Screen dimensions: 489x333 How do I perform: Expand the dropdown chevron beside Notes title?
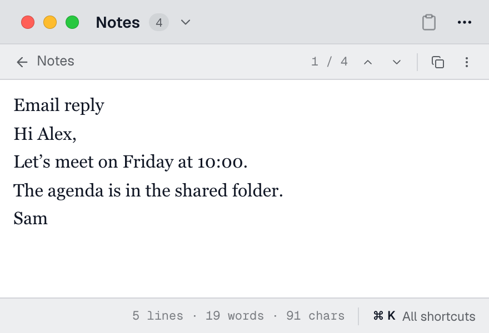[186, 22]
